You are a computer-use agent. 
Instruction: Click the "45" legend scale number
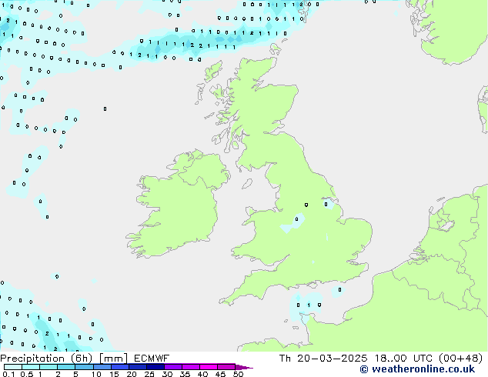(220, 374)
